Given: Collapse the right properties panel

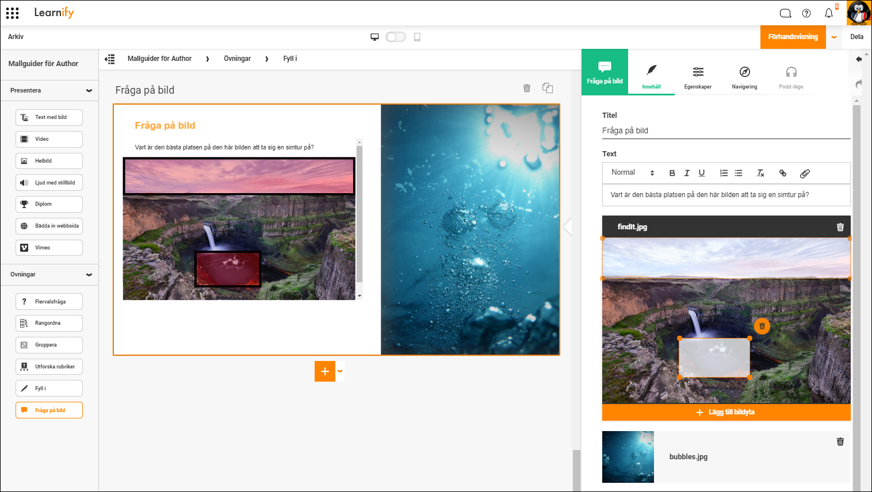Looking at the screenshot, I should (568, 226).
